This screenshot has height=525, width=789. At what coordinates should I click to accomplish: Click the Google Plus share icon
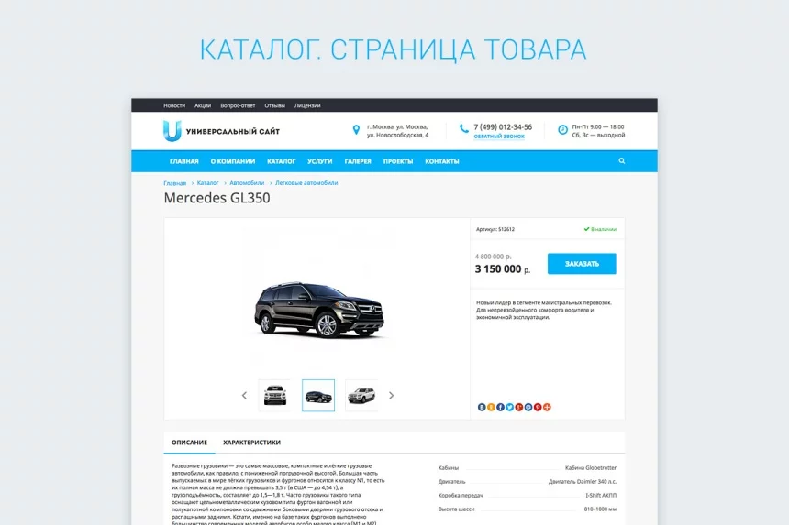tap(519, 407)
